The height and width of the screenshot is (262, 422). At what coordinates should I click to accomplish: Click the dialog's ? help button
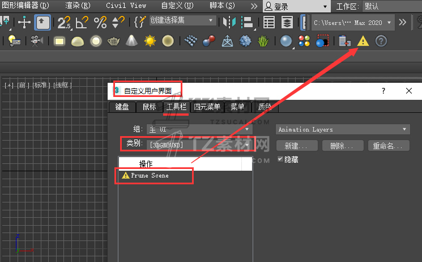click(383, 91)
